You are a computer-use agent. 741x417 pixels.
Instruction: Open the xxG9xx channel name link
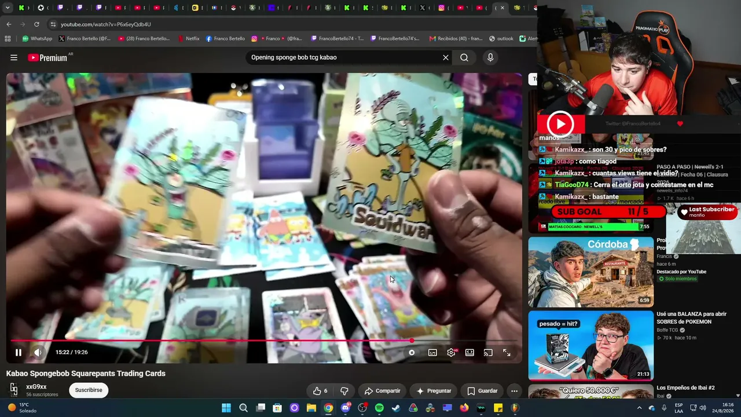pos(36,387)
